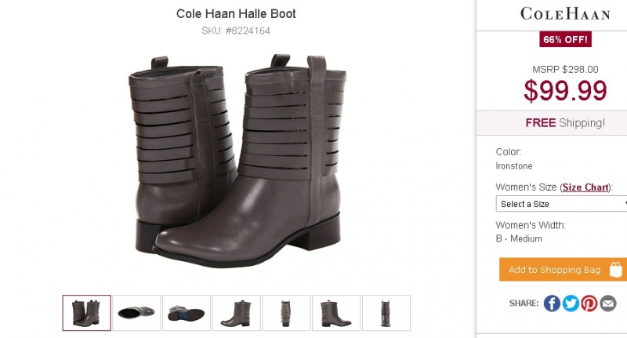This screenshot has height=338, width=627.
Task: Share the boot on Facebook
Action: (552, 303)
